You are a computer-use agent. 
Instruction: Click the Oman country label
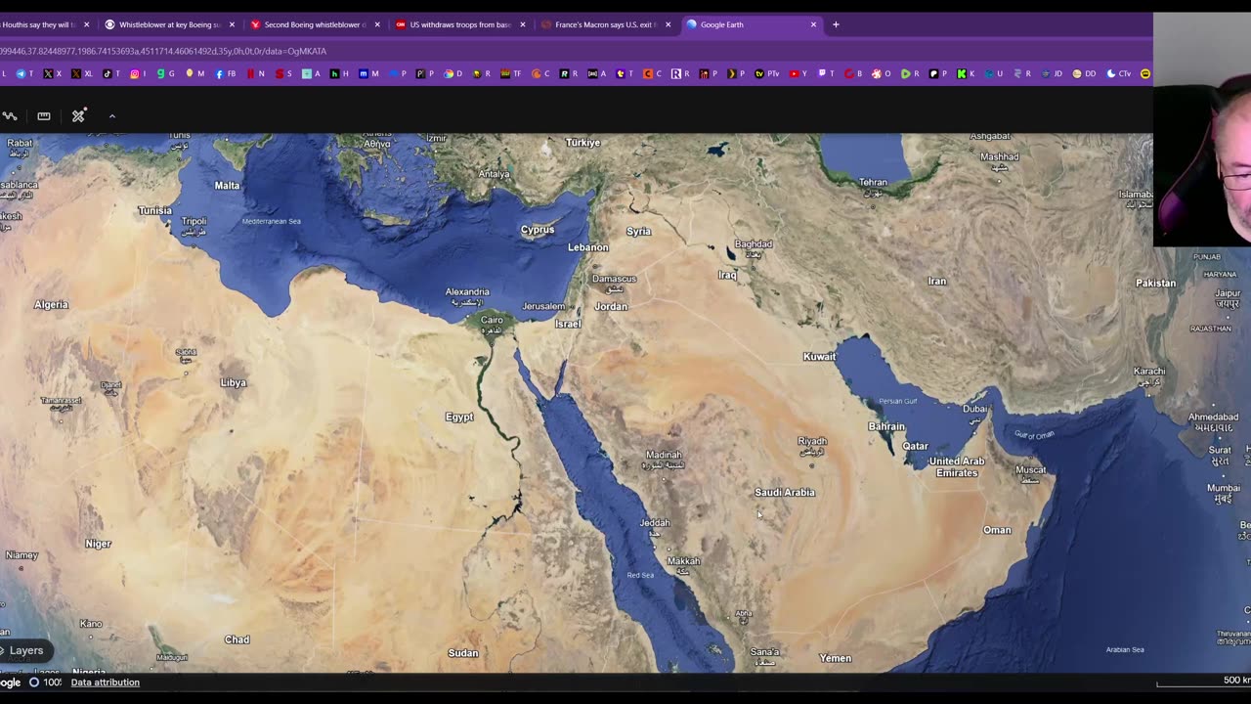997,530
